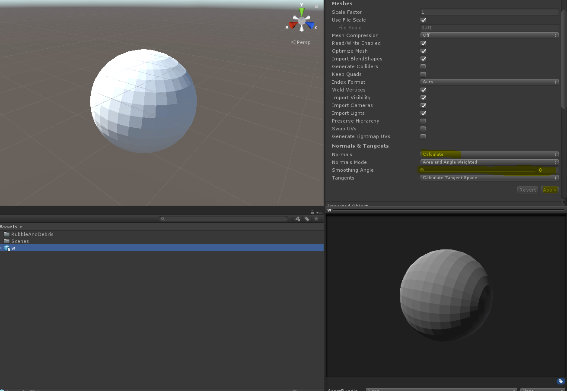Click the Revert button

(527, 190)
